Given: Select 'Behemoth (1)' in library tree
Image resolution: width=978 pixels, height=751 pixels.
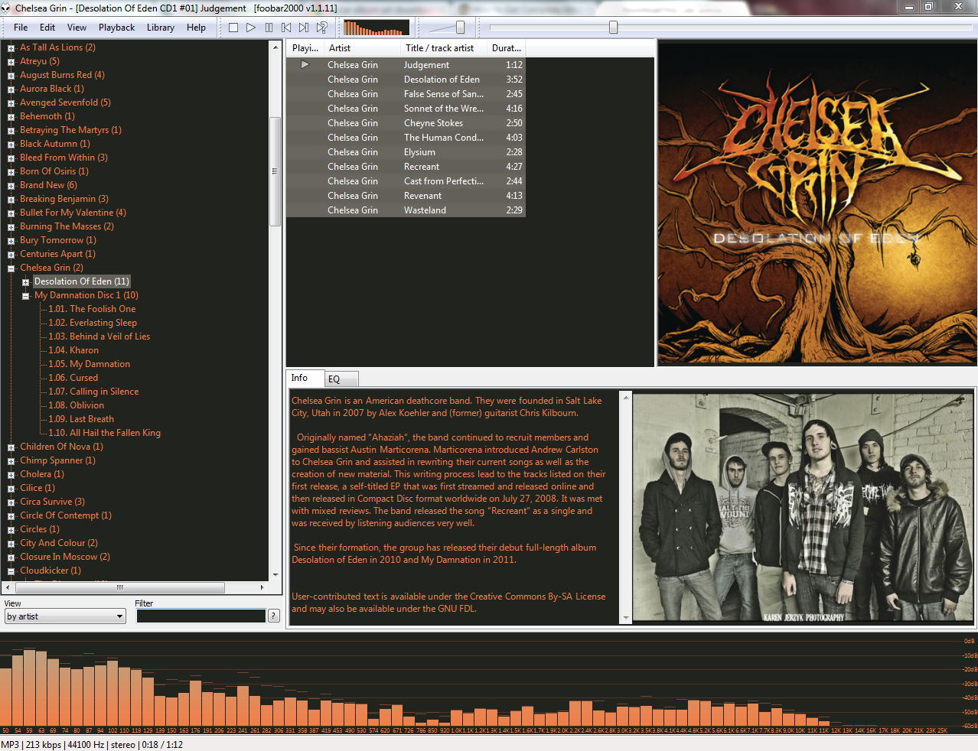Looking at the screenshot, I should pyautogui.click(x=47, y=116).
